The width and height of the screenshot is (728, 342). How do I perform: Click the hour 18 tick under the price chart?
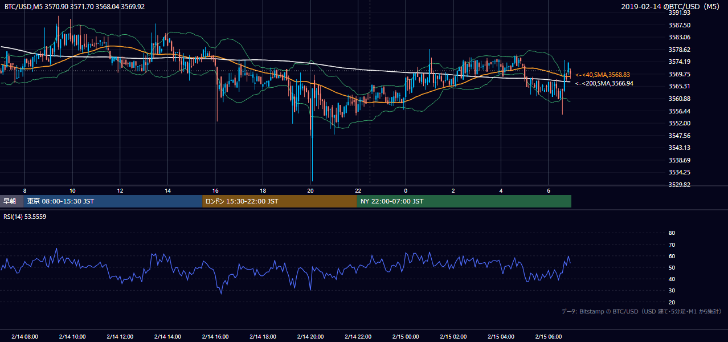263,190
